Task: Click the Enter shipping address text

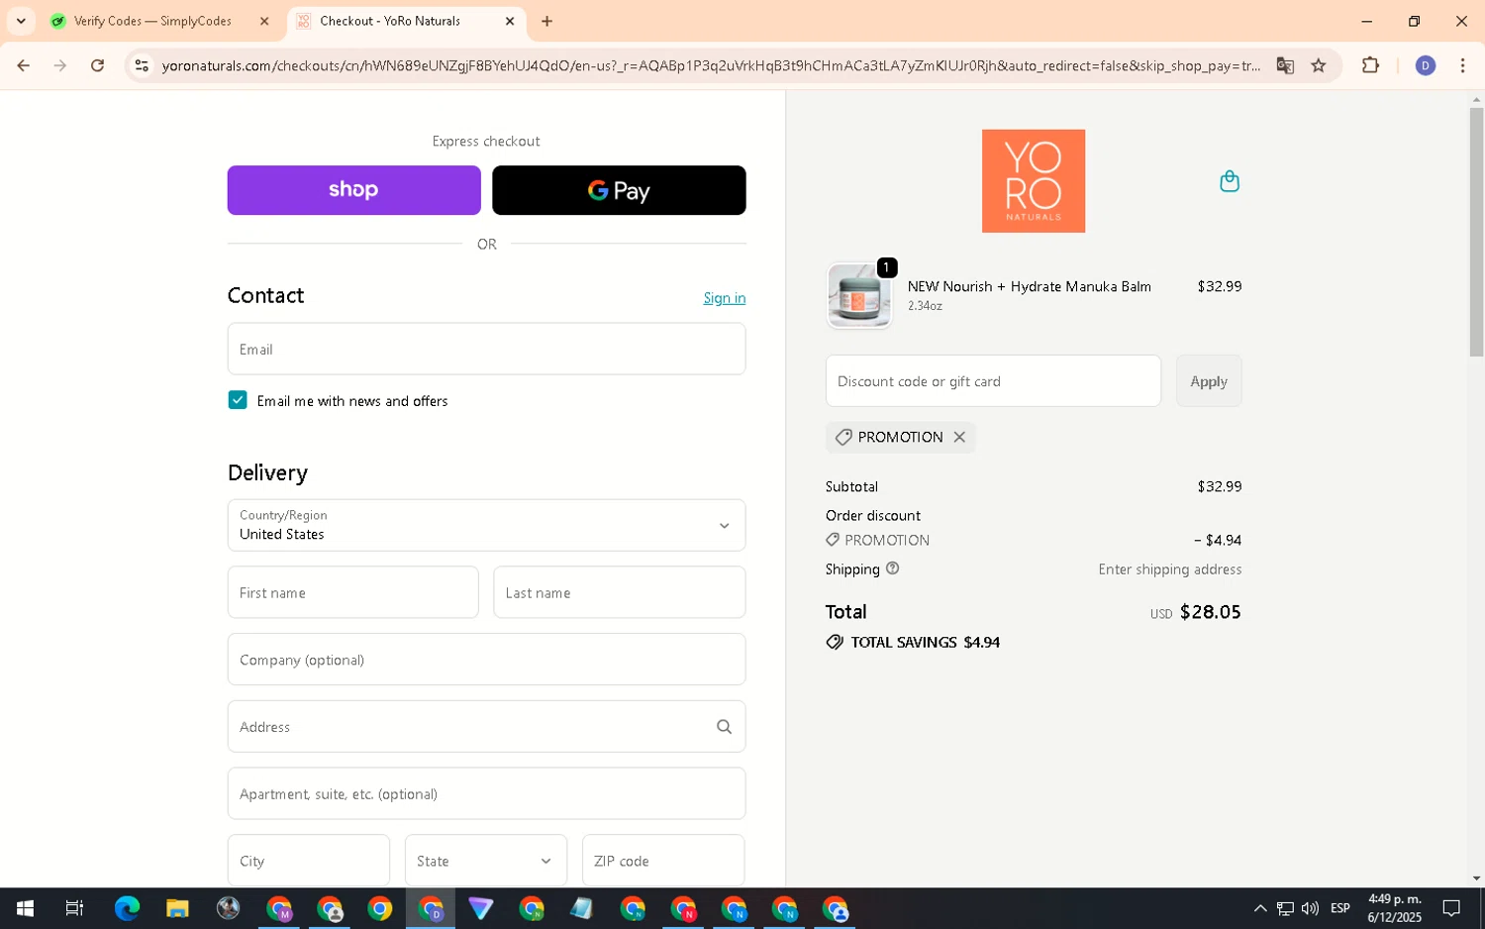Action: (x=1169, y=569)
